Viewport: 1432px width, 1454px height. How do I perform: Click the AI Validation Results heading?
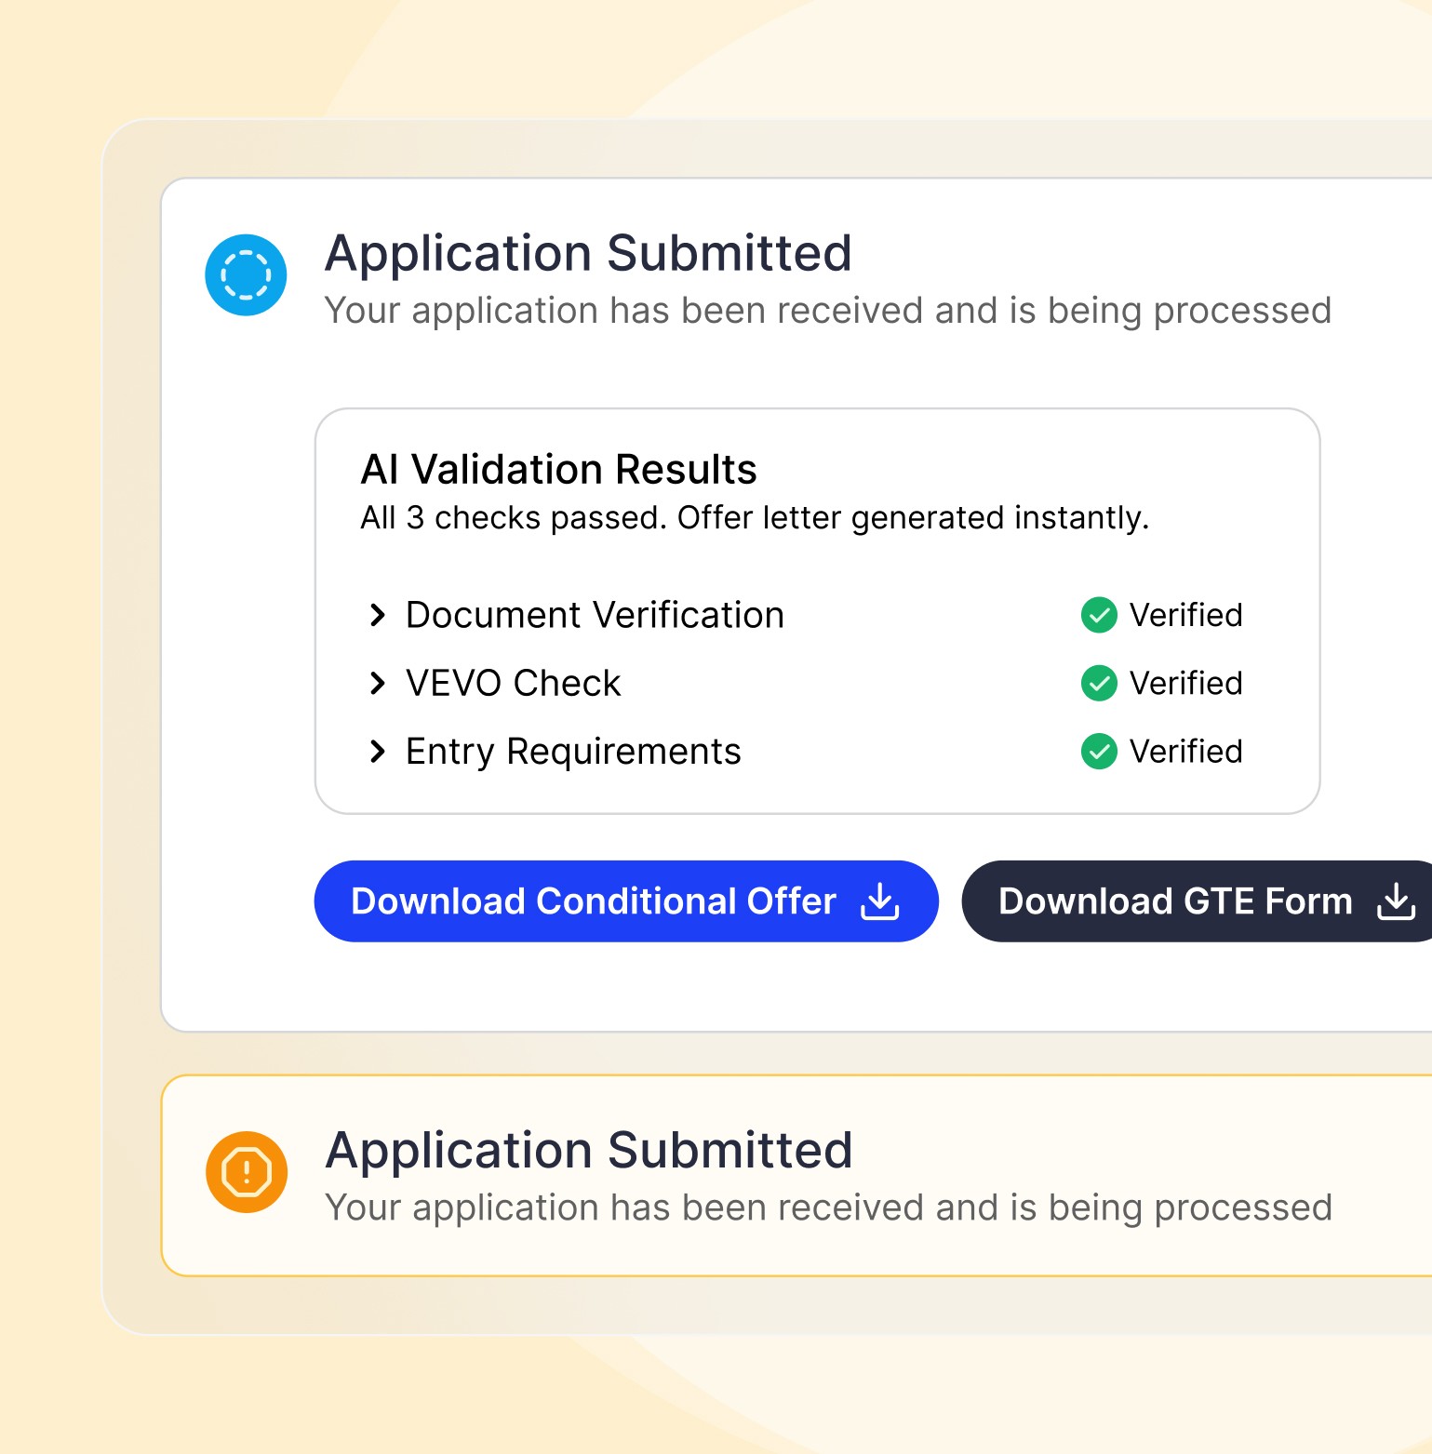pyautogui.click(x=558, y=470)
